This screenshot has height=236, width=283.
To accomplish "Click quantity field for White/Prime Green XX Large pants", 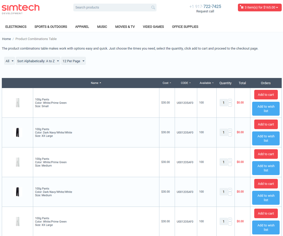I will coord(223,222).
